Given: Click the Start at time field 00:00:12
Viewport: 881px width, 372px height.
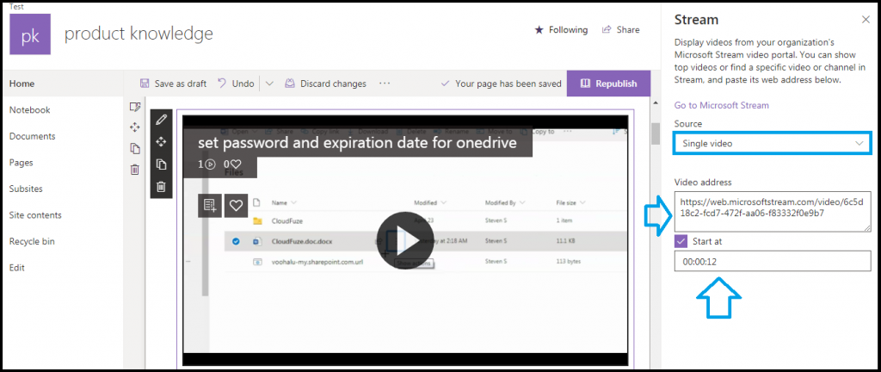Looking at the screenshot, I should (x=773, y=262).
